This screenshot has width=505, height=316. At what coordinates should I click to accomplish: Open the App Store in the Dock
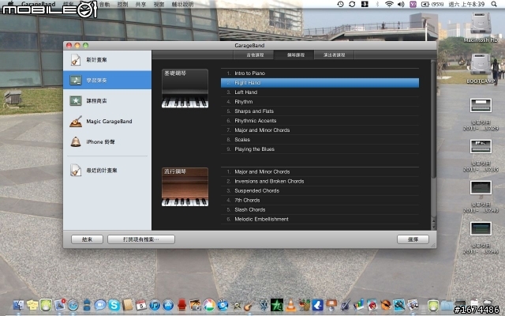(x=168, y=305)
